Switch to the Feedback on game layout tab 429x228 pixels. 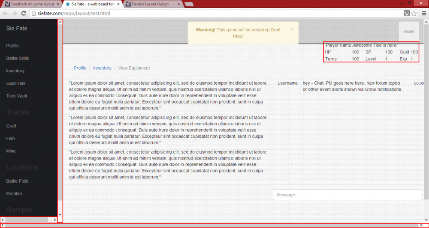pos(30,4)
